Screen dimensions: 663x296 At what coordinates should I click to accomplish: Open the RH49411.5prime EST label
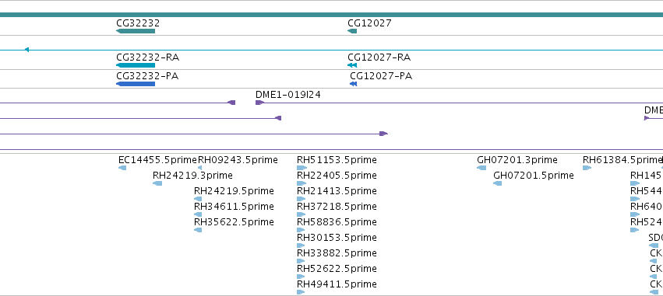click(x=337, y=284)
